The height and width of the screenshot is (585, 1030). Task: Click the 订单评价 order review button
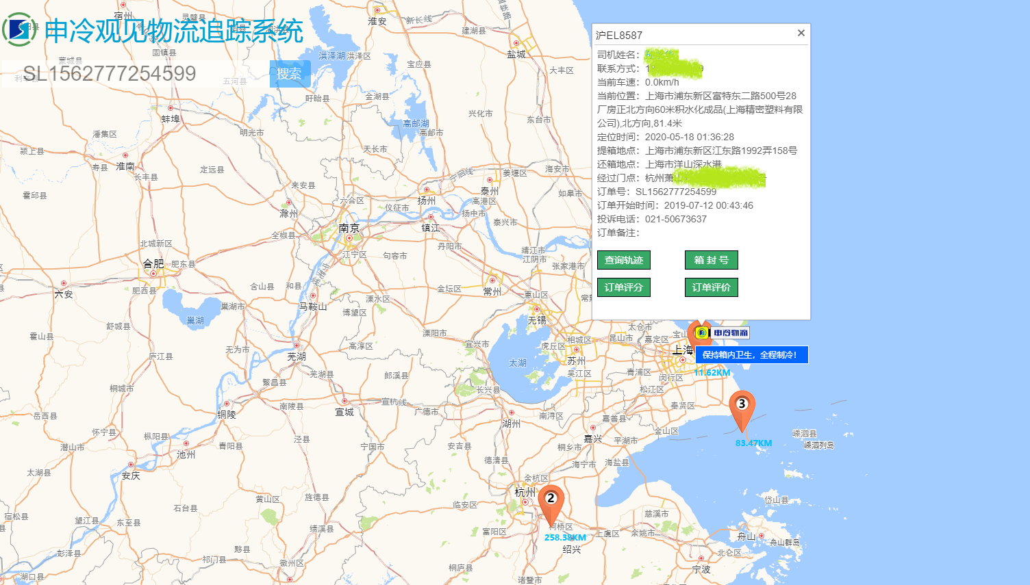point(711,287)
